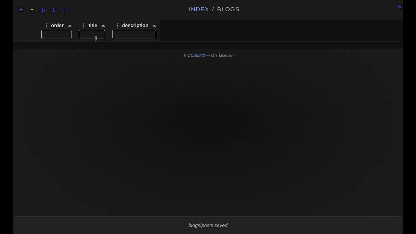Add a new row with the plus icon

32,9
